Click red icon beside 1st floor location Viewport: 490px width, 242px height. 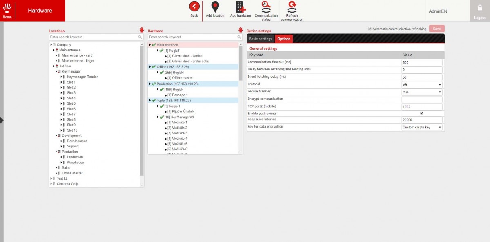tap(57, 66)
